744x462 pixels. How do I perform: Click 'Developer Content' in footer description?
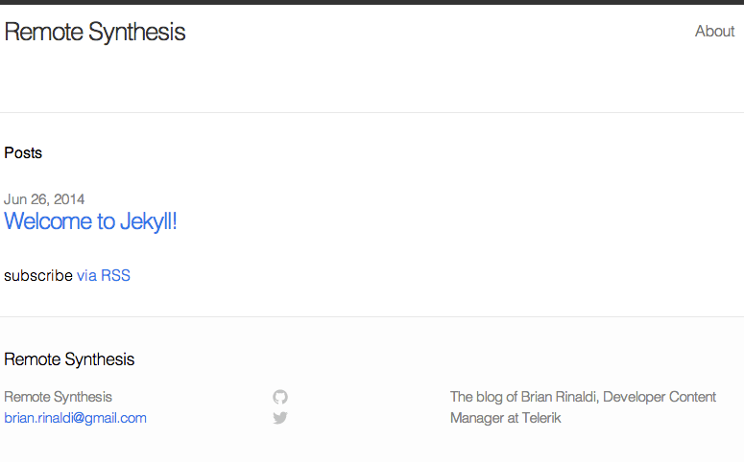click(x=660, y=397)
